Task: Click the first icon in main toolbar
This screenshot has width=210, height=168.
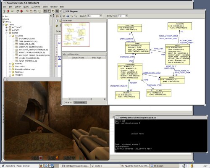Action: [x=4, y=11]
